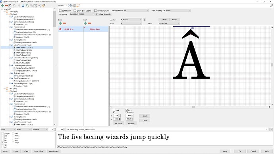Click All Same under base A coordinates

coord(118,123)
